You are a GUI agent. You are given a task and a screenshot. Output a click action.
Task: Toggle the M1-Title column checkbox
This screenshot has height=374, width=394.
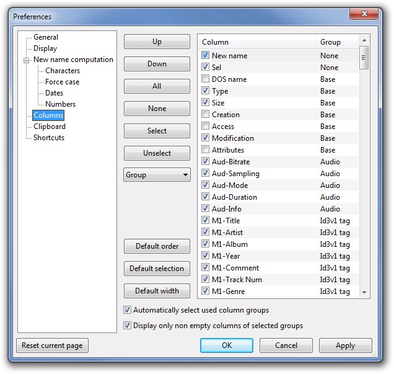(x=205, y=220)
